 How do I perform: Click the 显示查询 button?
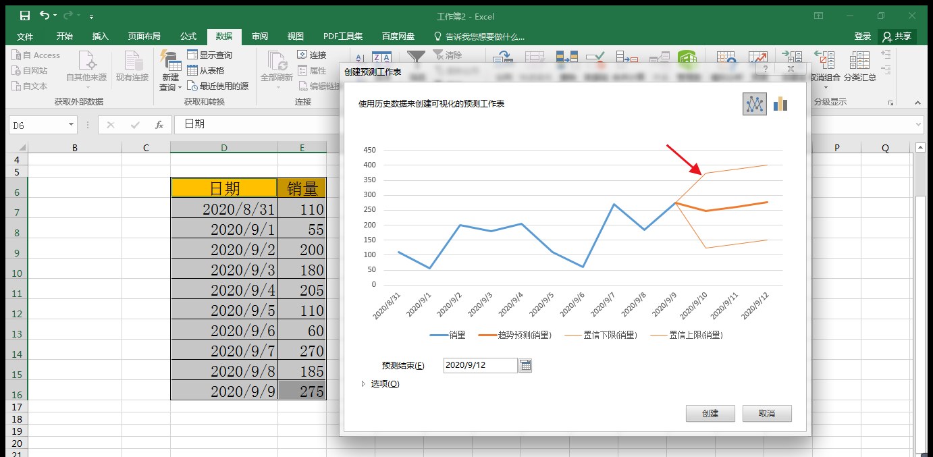209,55
